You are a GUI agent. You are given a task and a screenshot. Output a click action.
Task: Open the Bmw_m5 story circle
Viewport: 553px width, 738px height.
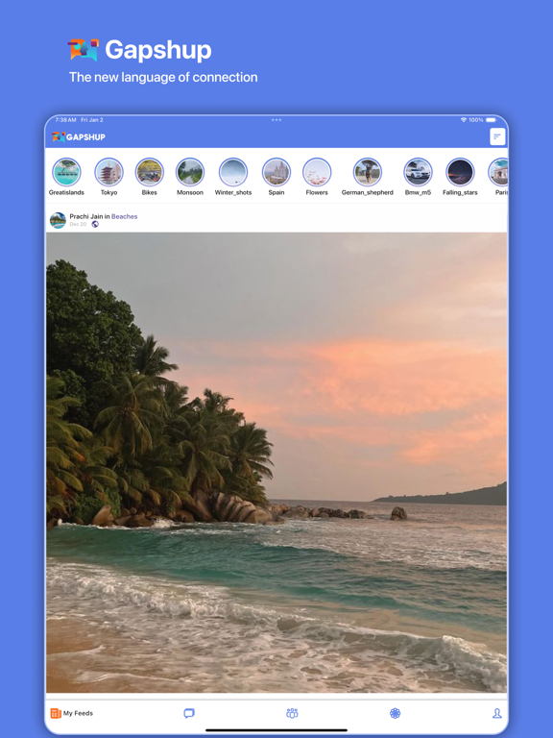coord(418,172)
